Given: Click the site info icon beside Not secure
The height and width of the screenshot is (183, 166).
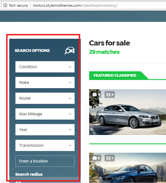Looking at the screenshot, I should (x=5, y=5).
